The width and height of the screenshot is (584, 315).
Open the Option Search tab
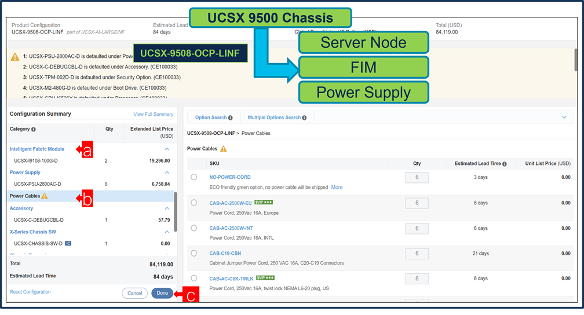pos(214,118)
